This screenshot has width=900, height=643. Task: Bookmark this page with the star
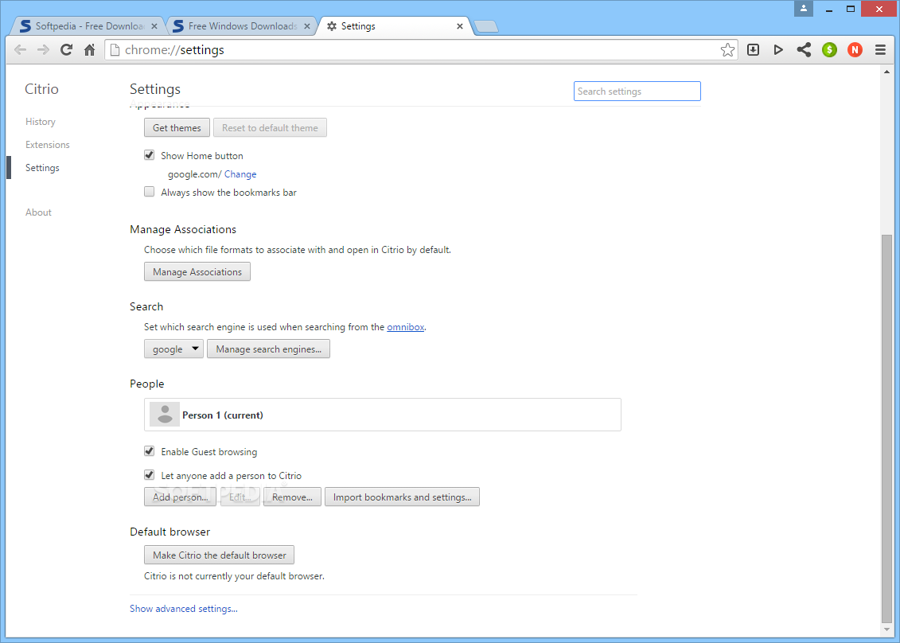coord(727,50)
